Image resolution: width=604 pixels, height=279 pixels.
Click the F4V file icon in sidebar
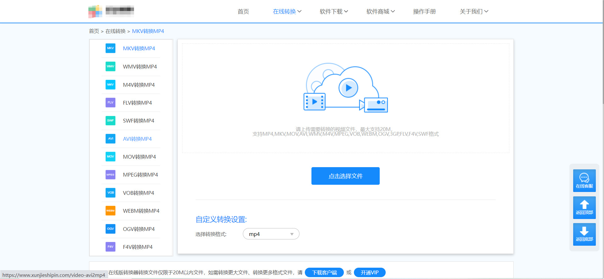pyautogui.click(x=110, y=247)
